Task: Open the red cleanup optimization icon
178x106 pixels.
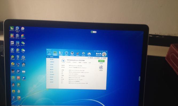Action: tap(78, 53)
